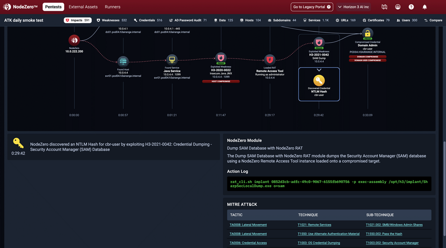Open the map icon in header
446x248 pixels.
[x=384, y=7]
